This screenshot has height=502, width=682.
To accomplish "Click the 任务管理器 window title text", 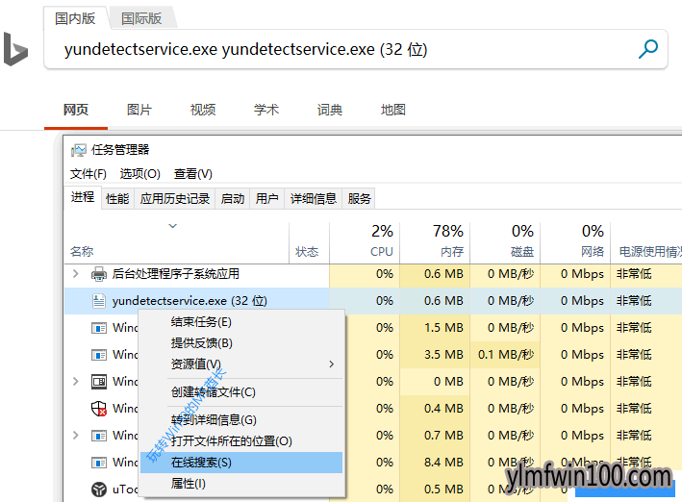I will [x=120, y=150].
